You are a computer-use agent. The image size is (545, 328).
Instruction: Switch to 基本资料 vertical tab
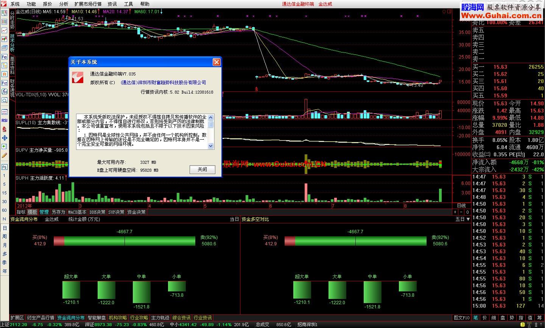(x=12, y=65)
